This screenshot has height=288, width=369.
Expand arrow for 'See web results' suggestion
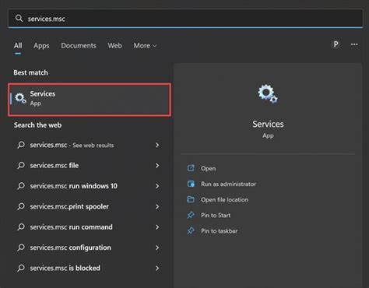(157, 145)
